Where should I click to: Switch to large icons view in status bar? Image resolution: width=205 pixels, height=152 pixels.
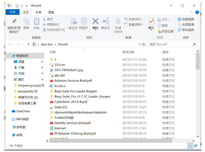point(196,146)
